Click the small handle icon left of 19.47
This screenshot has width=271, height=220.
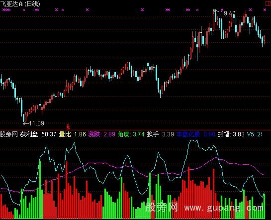pos(215,10)
